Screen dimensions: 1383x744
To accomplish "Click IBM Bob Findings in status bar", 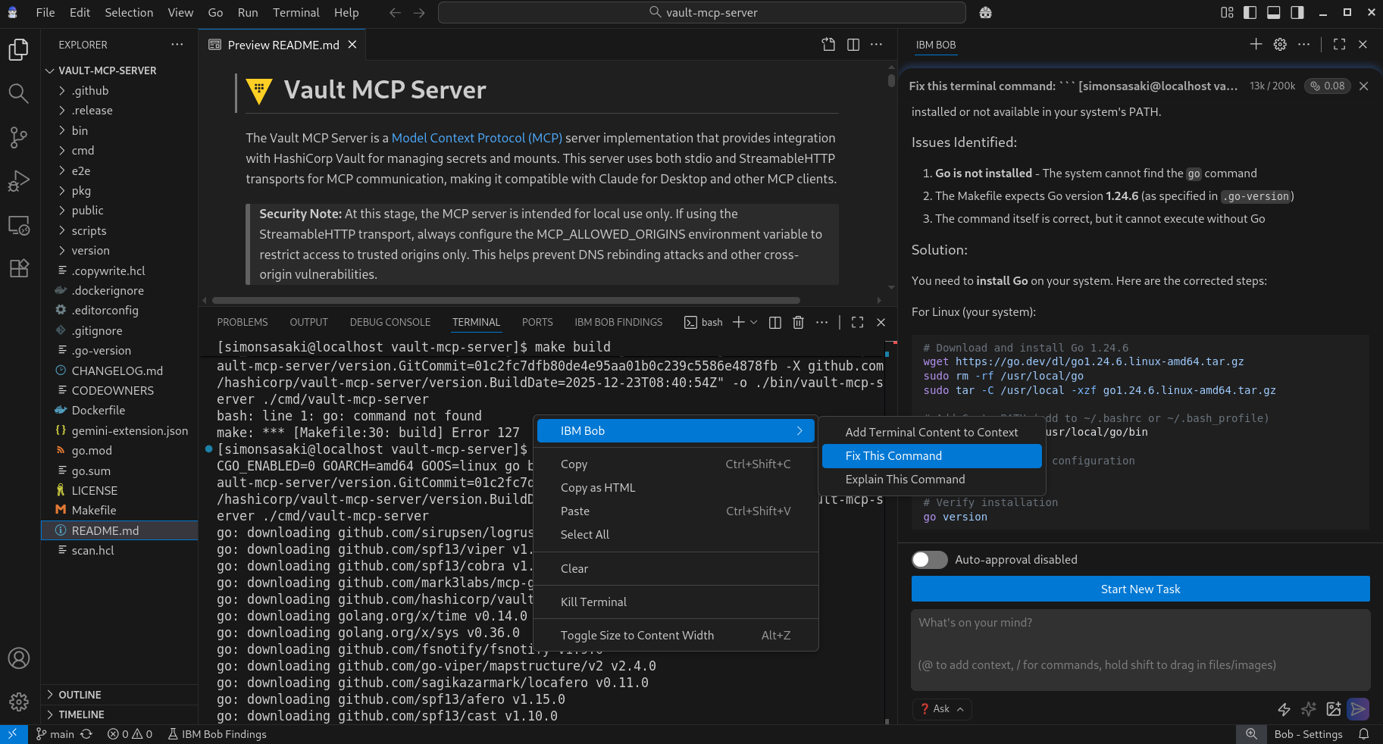I will 217,734.
